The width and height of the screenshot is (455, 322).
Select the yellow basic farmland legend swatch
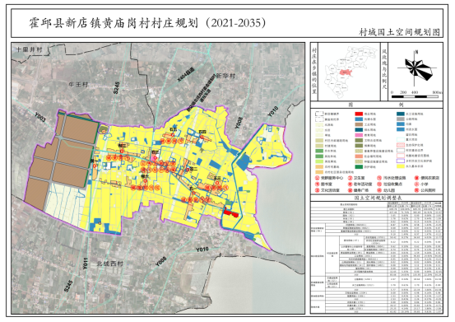(401, 166)
